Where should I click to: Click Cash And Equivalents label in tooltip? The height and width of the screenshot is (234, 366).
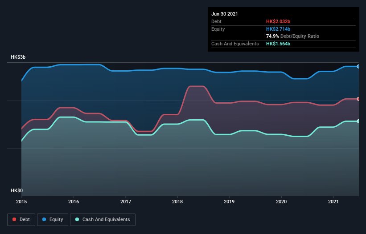pyautogui.click(x=235, y=44)
